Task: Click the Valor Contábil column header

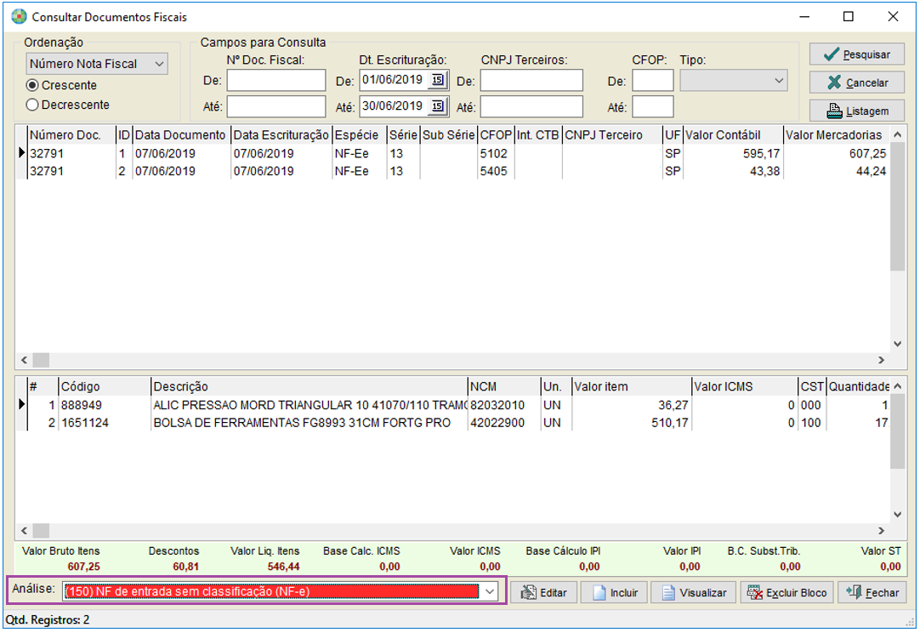Action: (733, 135)
